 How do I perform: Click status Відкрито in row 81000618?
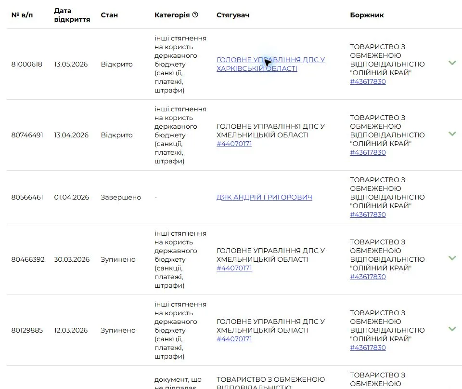click(x=116, y=64)
